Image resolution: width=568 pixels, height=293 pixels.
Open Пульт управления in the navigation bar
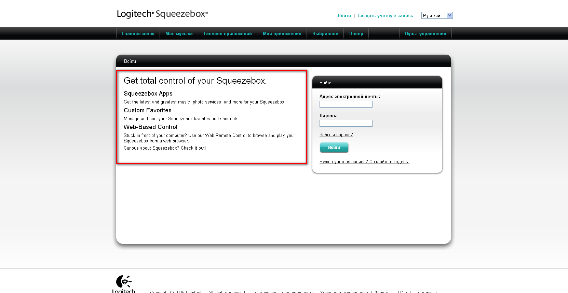click(x=425, y=34)
